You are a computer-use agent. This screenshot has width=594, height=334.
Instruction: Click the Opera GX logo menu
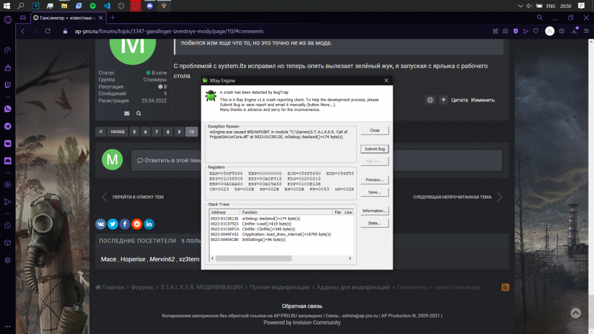8,20
